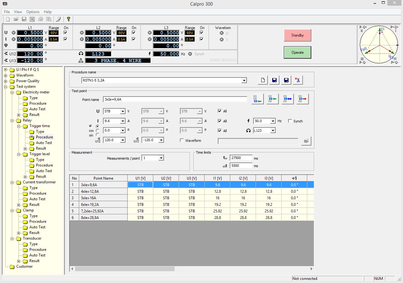
Task: Enable the Synch checkbox next to frequency
Action: [290, 121]
